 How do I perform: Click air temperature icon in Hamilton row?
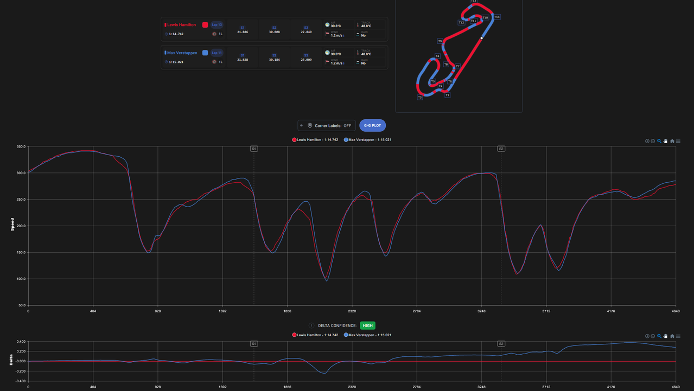pos(327,24)
